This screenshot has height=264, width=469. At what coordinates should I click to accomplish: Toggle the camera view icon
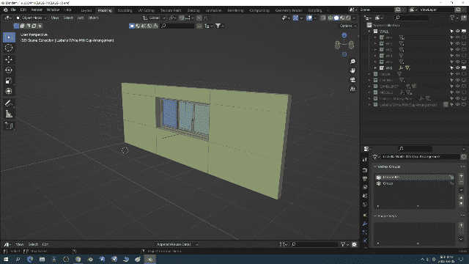click(352, 80)
